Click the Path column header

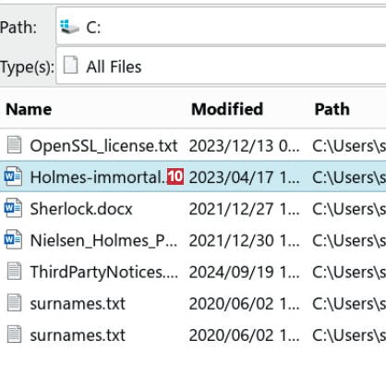click(332, 109)
